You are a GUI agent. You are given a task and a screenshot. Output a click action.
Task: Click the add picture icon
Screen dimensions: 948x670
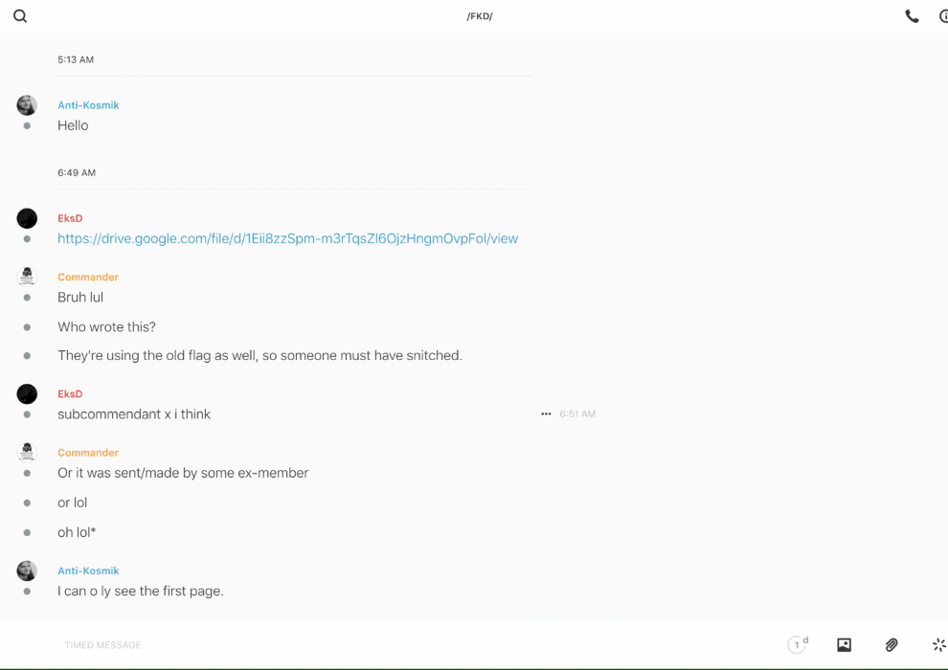pyautogui.click(x=844, y=645)
